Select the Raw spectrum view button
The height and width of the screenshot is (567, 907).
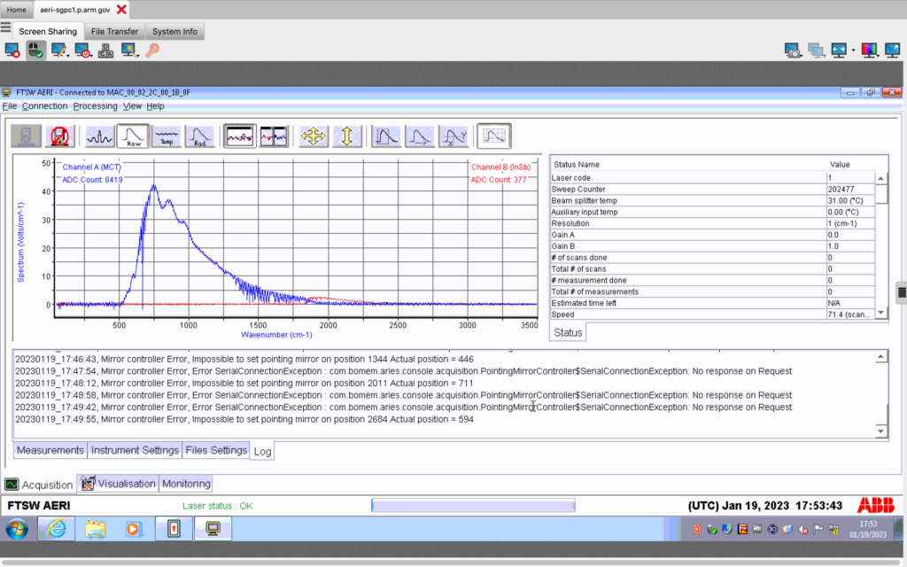[x=134, y=136]
